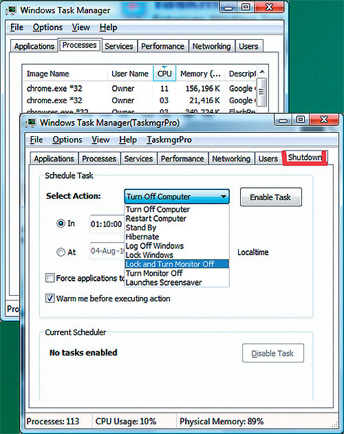Maximize the TaskmgrPro window
The width and height of the screenshot is (344, 434).
[301, 120]
